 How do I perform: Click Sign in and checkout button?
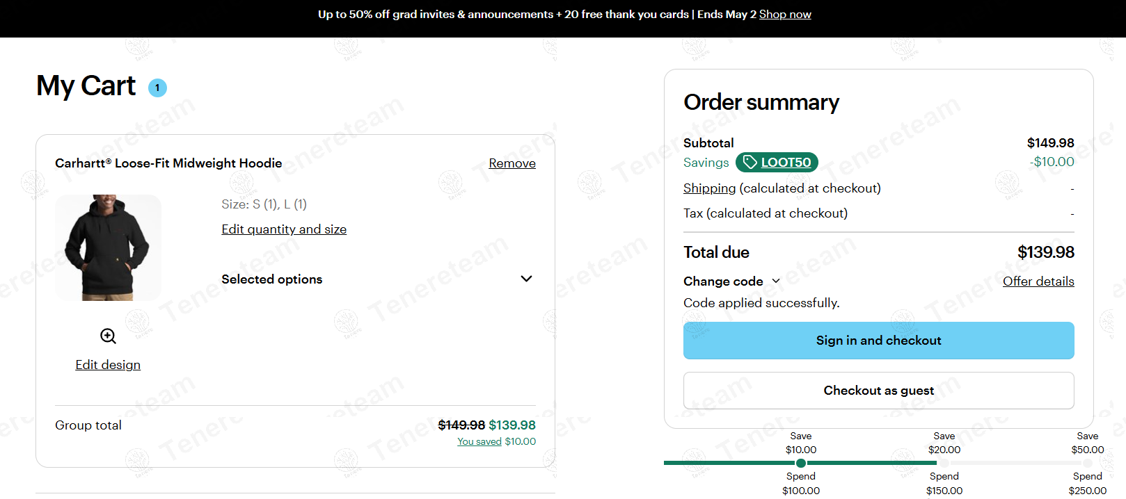point(878,341)
